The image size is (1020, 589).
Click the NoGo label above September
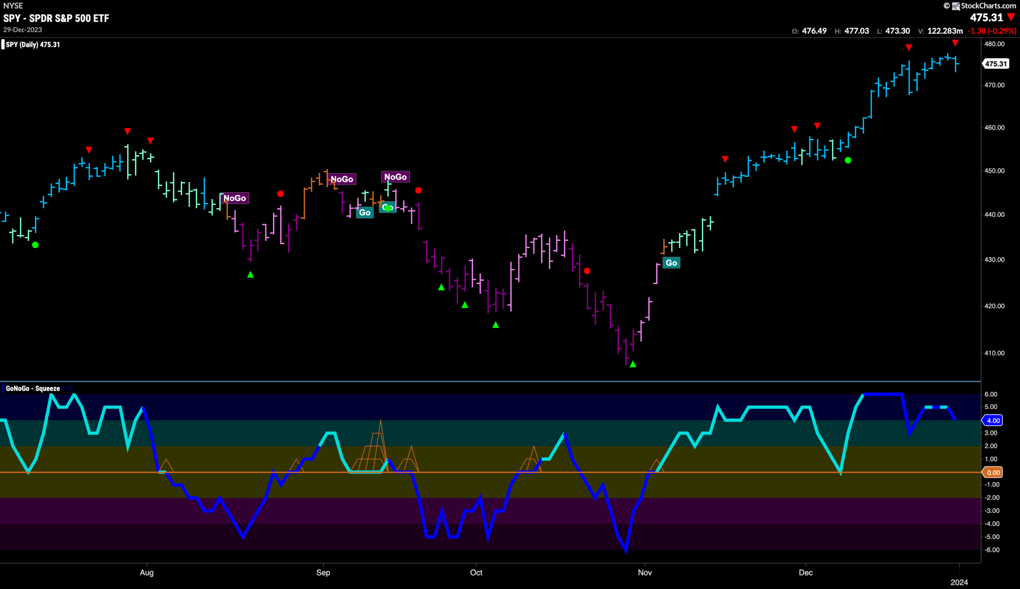click(342, 179)
